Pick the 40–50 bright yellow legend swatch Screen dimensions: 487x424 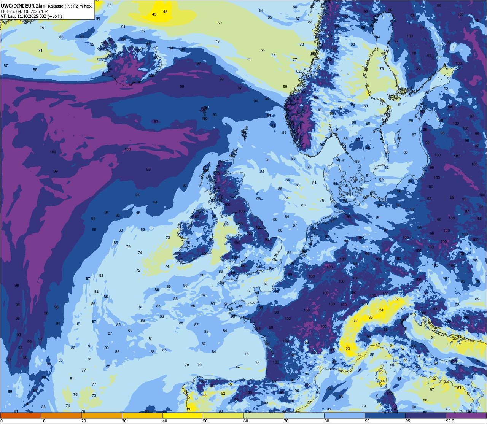pyautogui.click(x=183, y=415)
